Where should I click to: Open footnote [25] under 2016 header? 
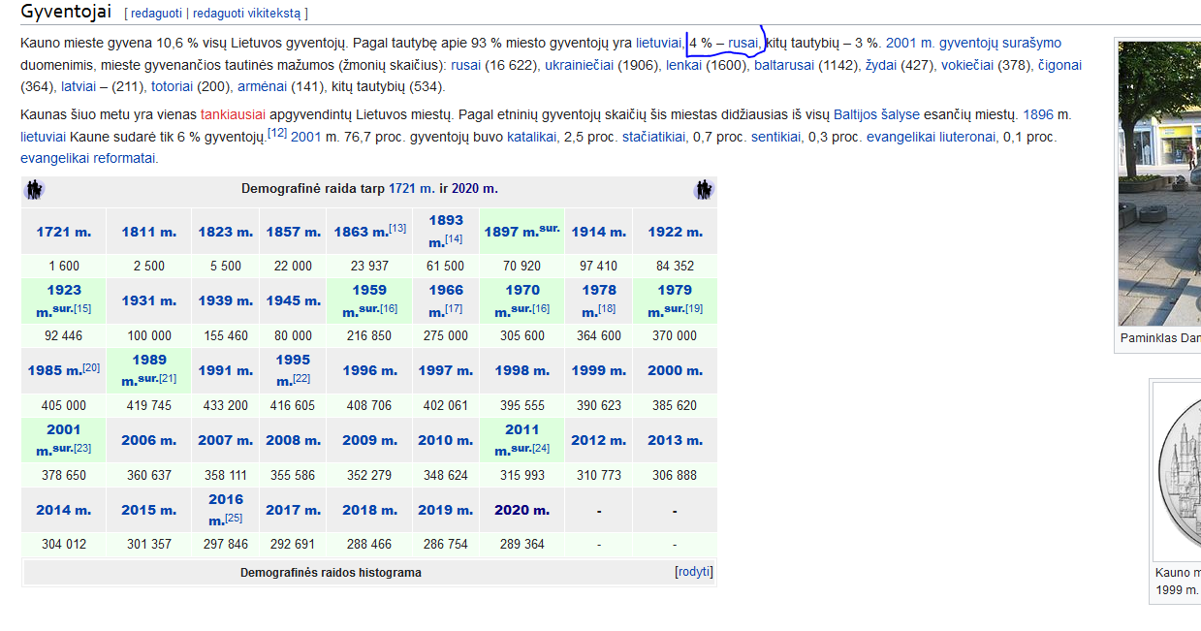coord(234,519)
